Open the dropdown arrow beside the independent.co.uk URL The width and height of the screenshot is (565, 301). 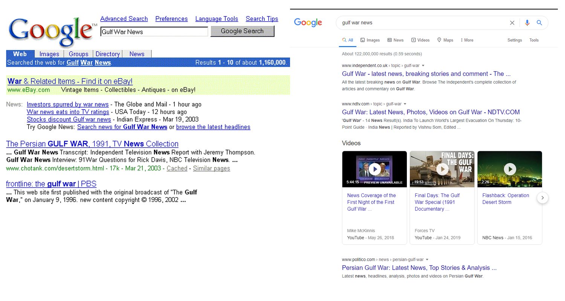[423, 65]
